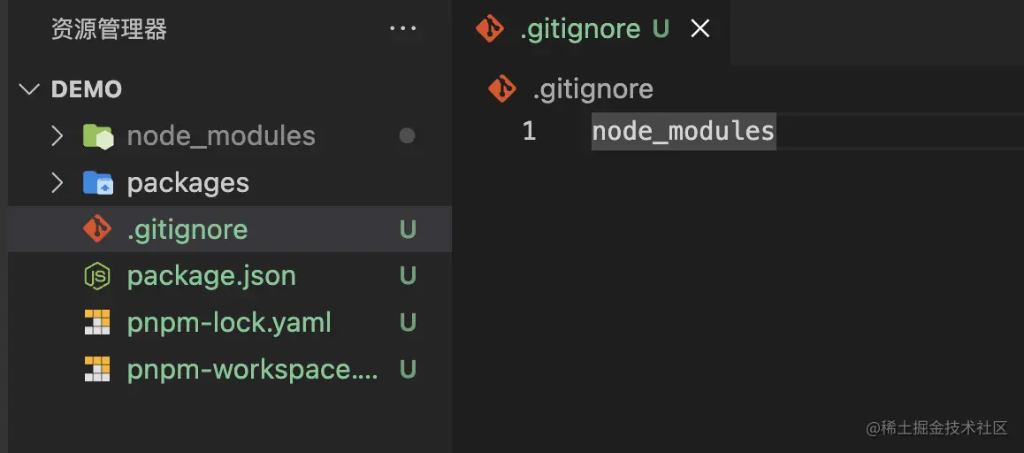The width and height of the screenshot is (1024, 453).
Task: Collapse the DEMO project folder
Action: [x=30, y=89]
